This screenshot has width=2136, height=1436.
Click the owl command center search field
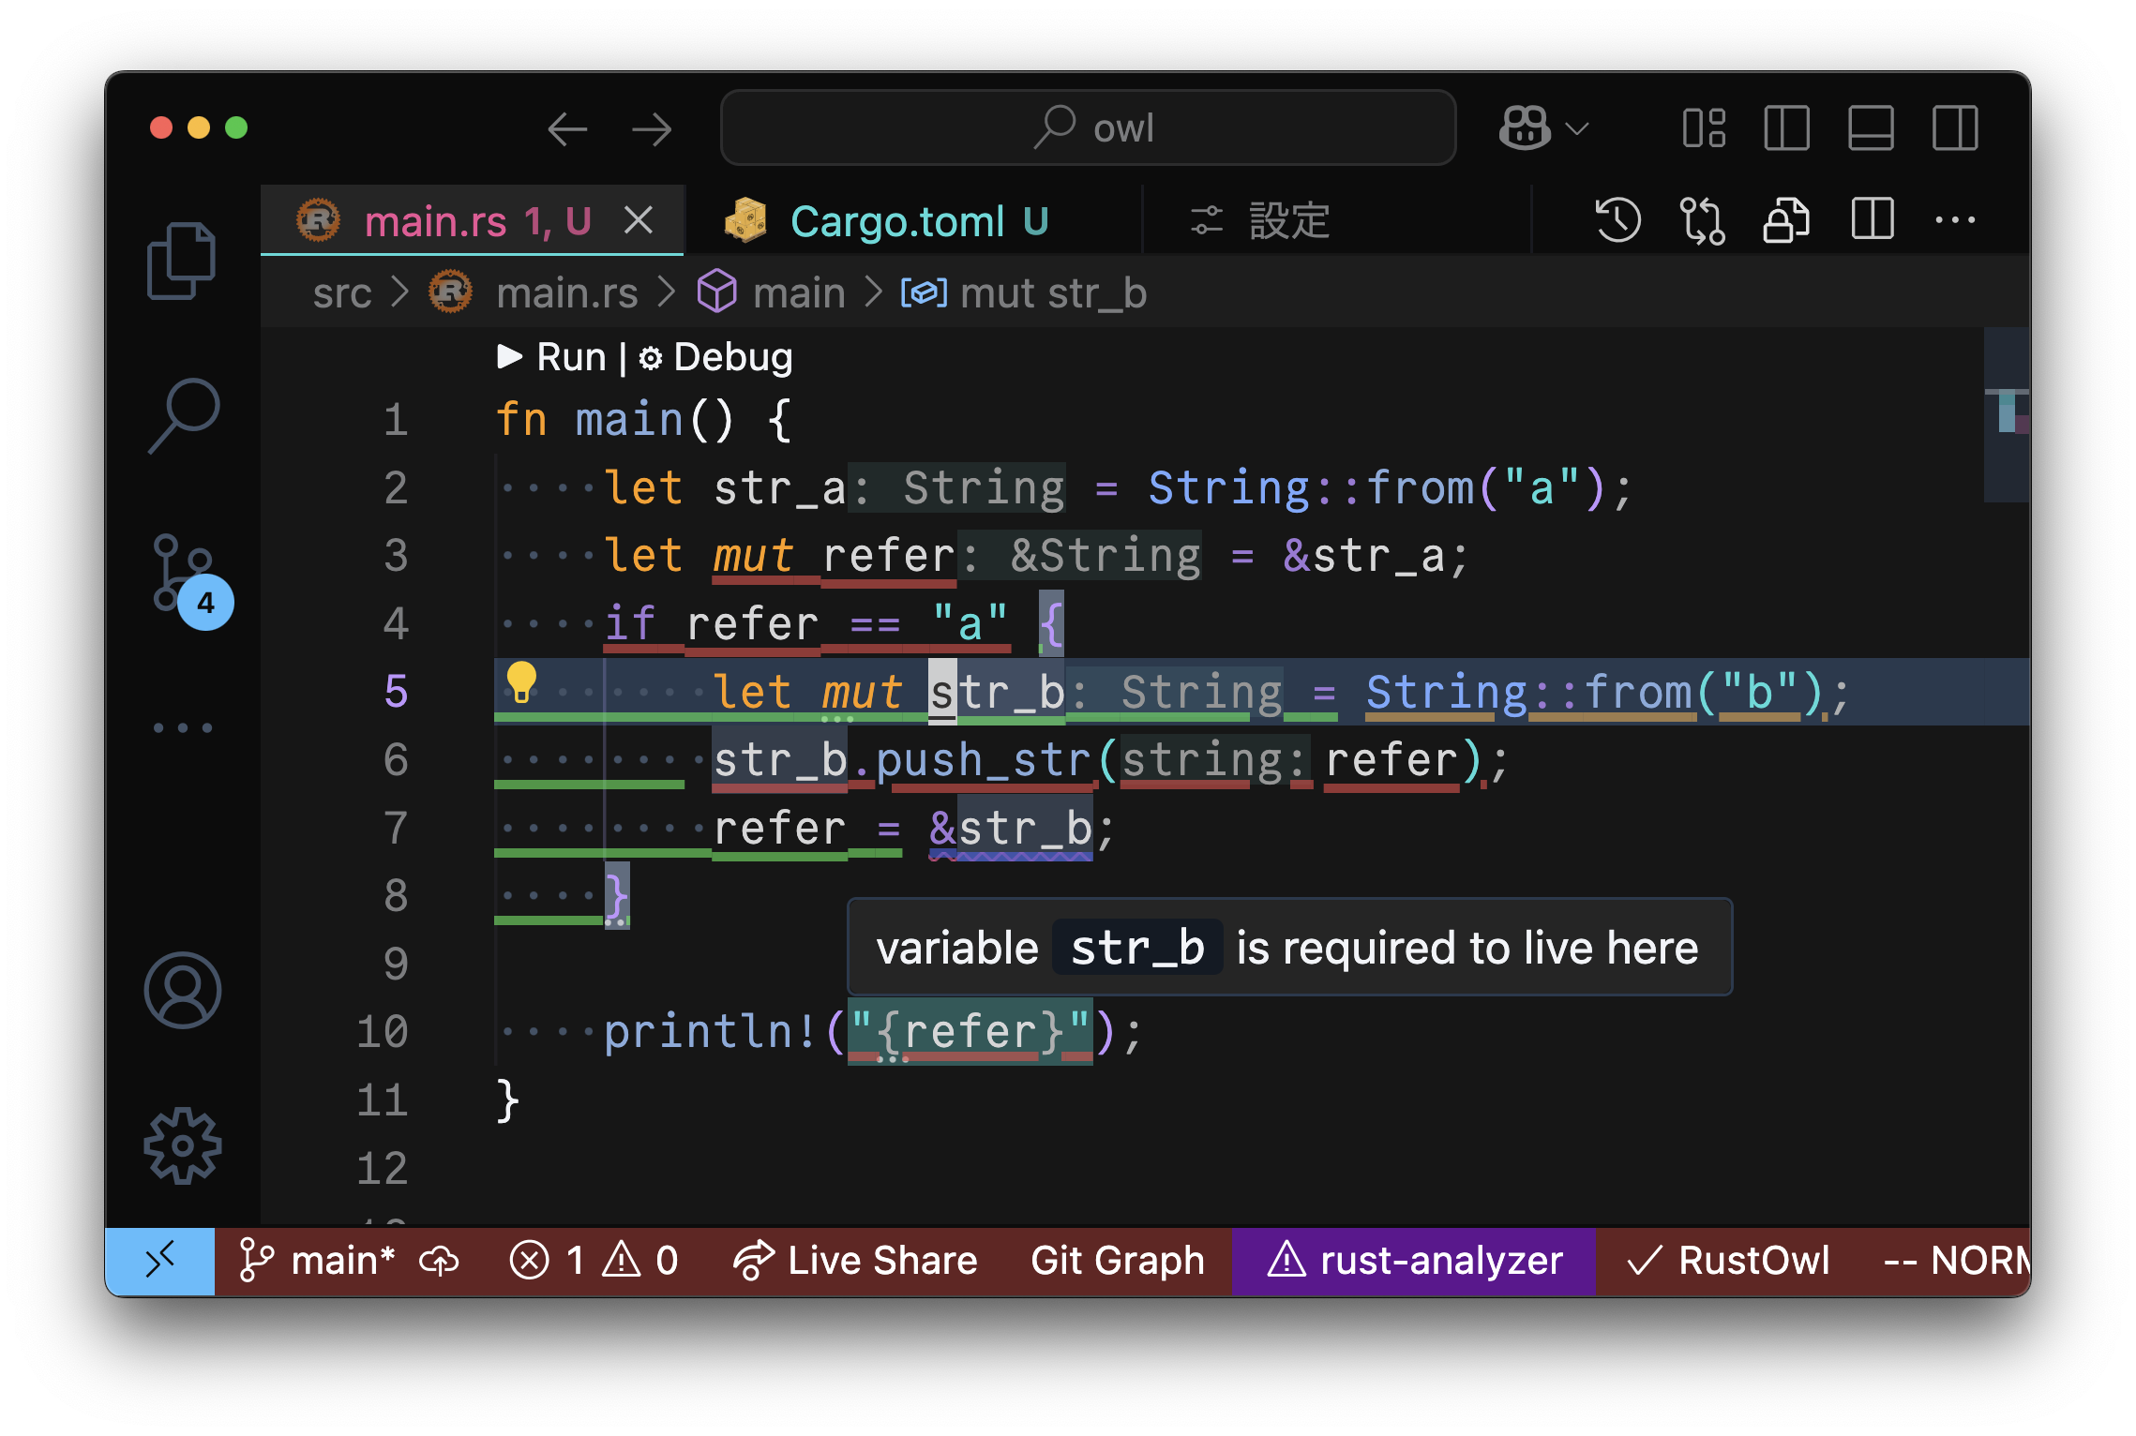coord(1088,128)
